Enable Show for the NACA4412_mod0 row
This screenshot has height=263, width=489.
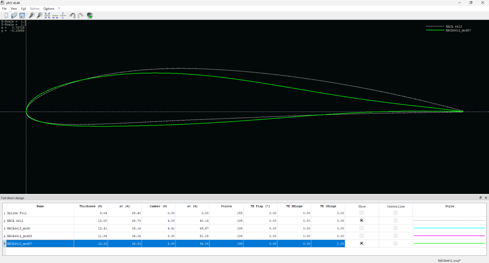[361, 228]
